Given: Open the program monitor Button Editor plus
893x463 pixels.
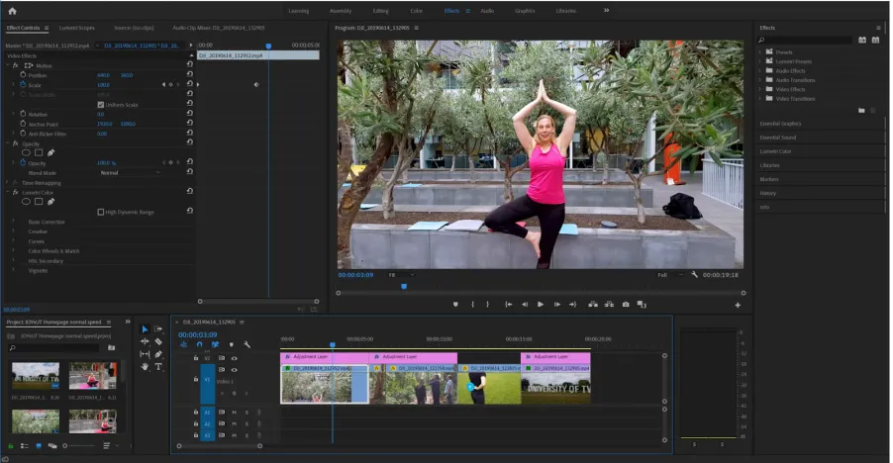Looking at the screenshot, I should click(738, 306).
